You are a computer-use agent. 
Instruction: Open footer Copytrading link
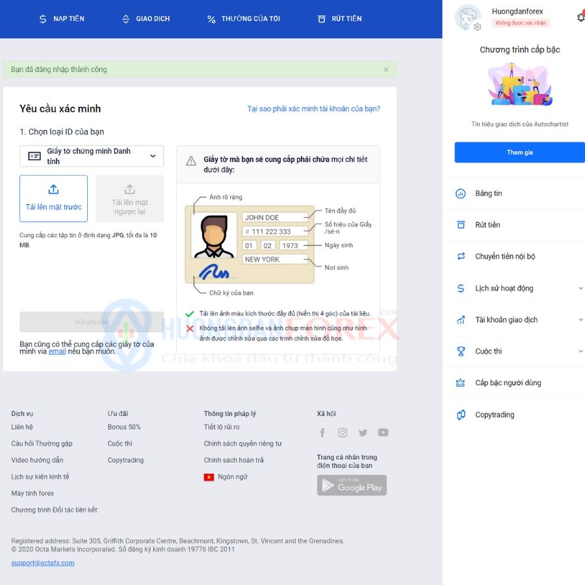click(x=125, y=460)
